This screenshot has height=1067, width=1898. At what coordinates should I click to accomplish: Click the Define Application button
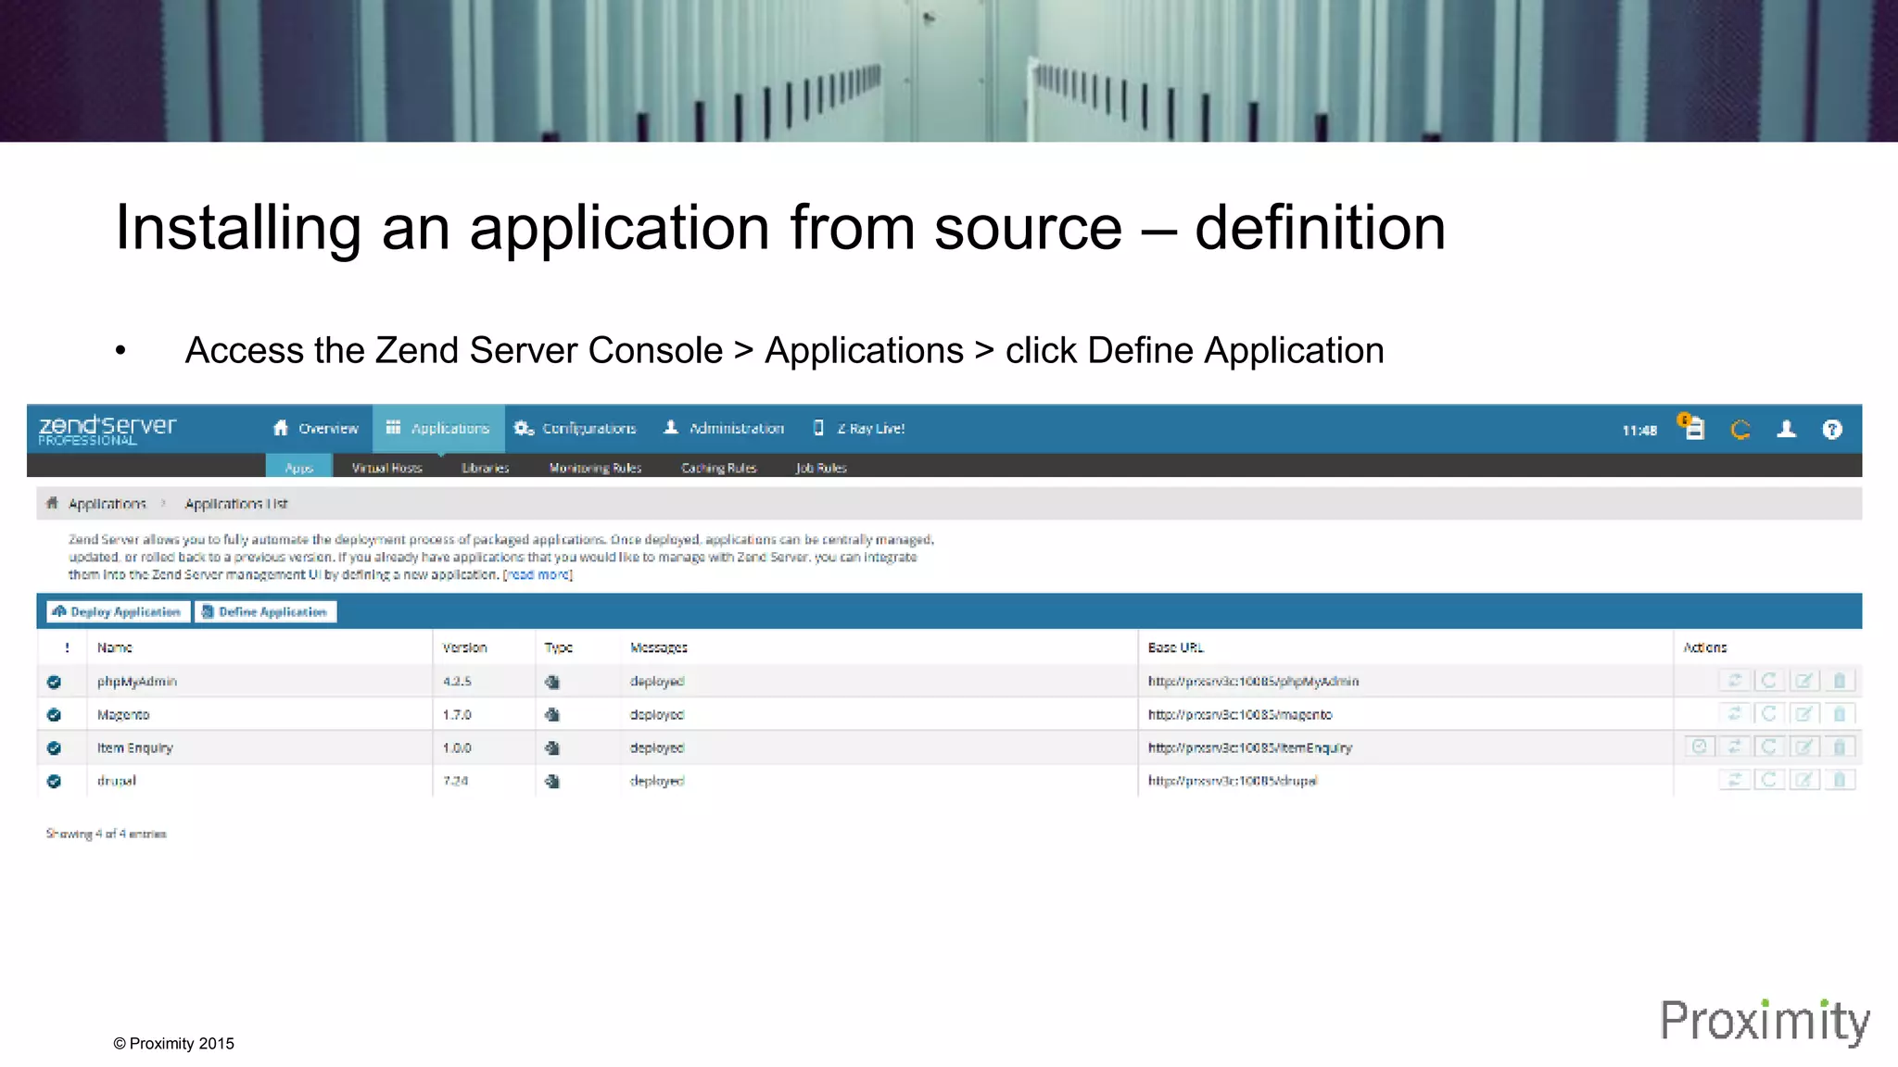tap(265, 611)
